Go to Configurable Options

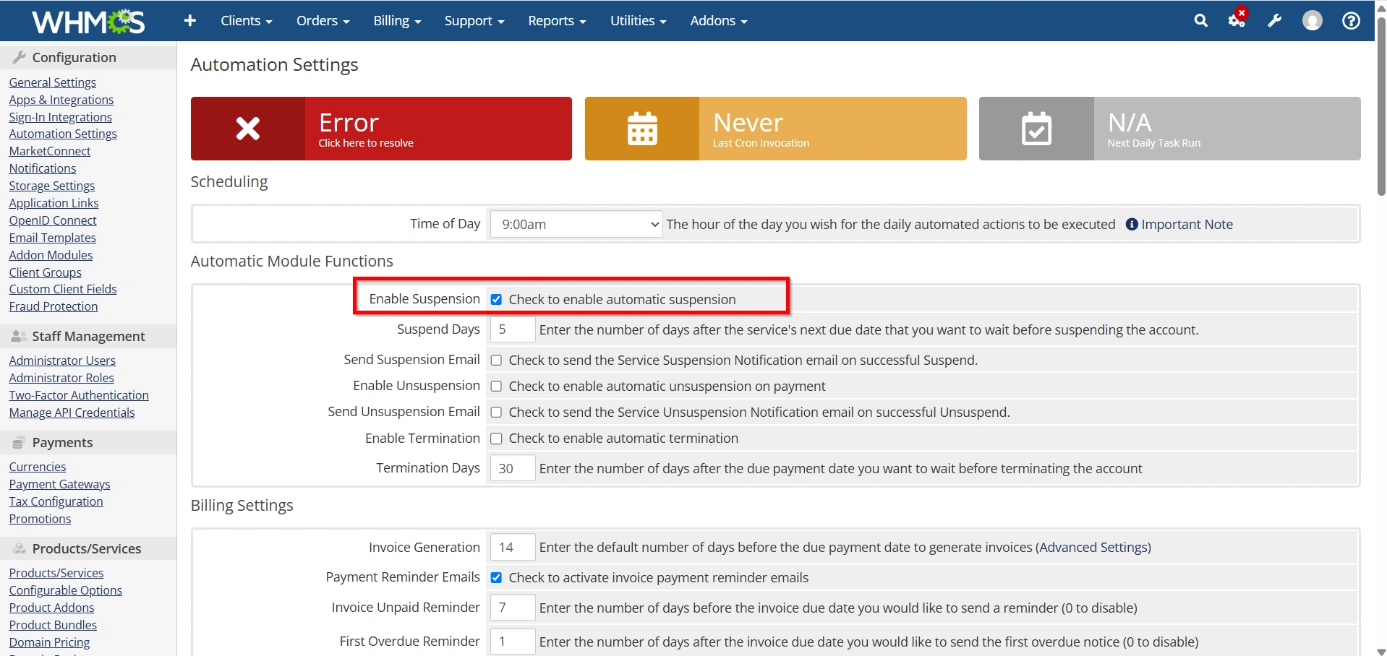click(66, 590)
